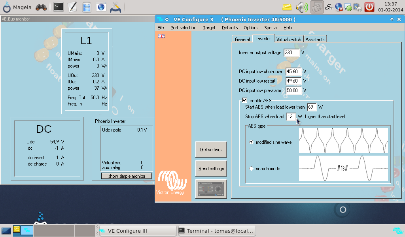Open the binoculars search tool icon
Screen dimensions: 405x237
click(41, 7)
